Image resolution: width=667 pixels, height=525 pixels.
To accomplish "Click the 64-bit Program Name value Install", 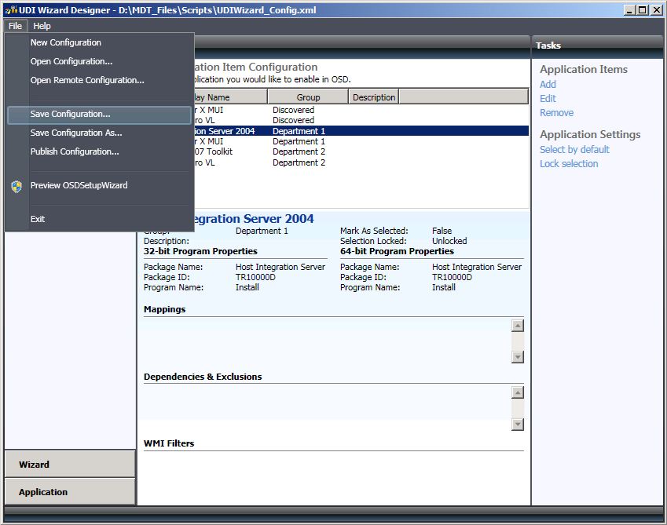I will [444, 287].
